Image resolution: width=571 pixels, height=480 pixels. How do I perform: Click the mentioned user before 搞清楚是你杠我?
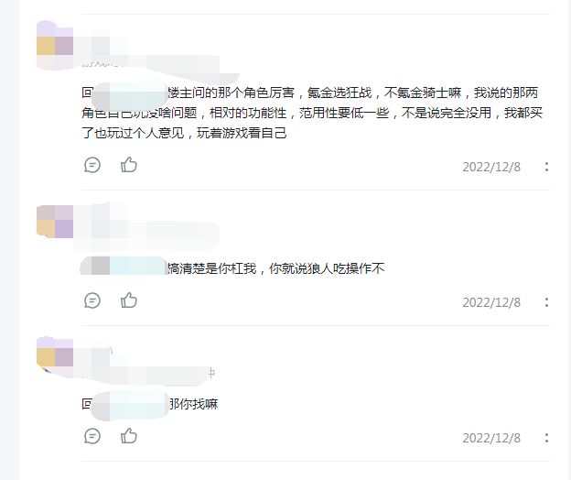point(124,267)
